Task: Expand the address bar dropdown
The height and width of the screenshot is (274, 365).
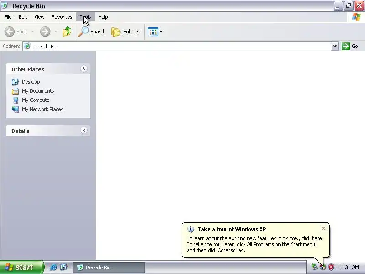Action: [334, 46]
